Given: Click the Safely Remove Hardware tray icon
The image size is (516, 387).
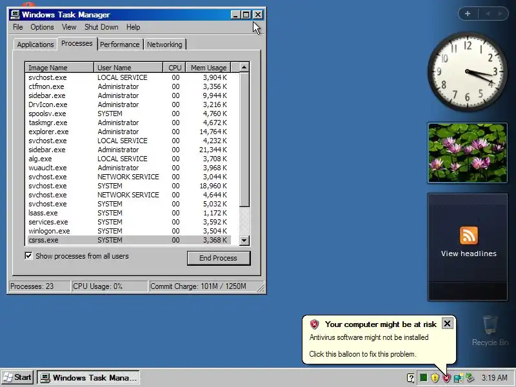Looking at the screenshot, I should (x=470, y=378).
